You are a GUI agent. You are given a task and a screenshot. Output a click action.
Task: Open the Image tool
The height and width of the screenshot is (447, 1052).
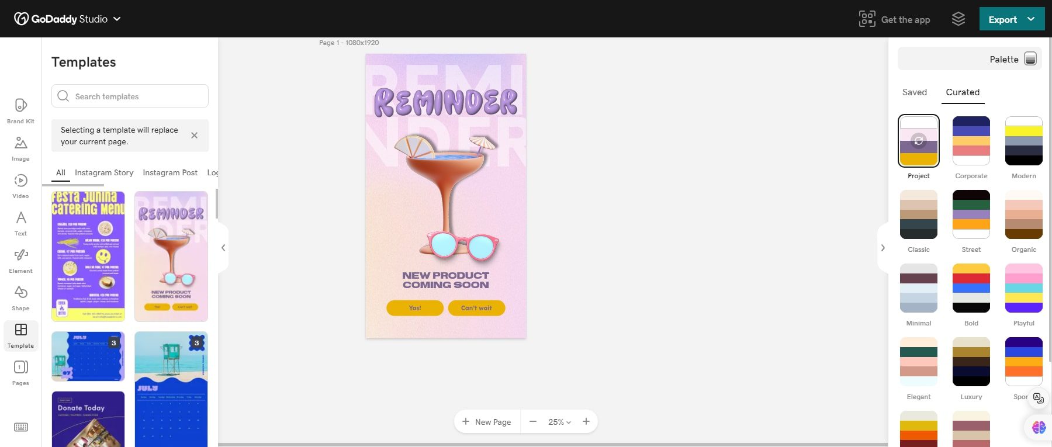tap(20, 148)
